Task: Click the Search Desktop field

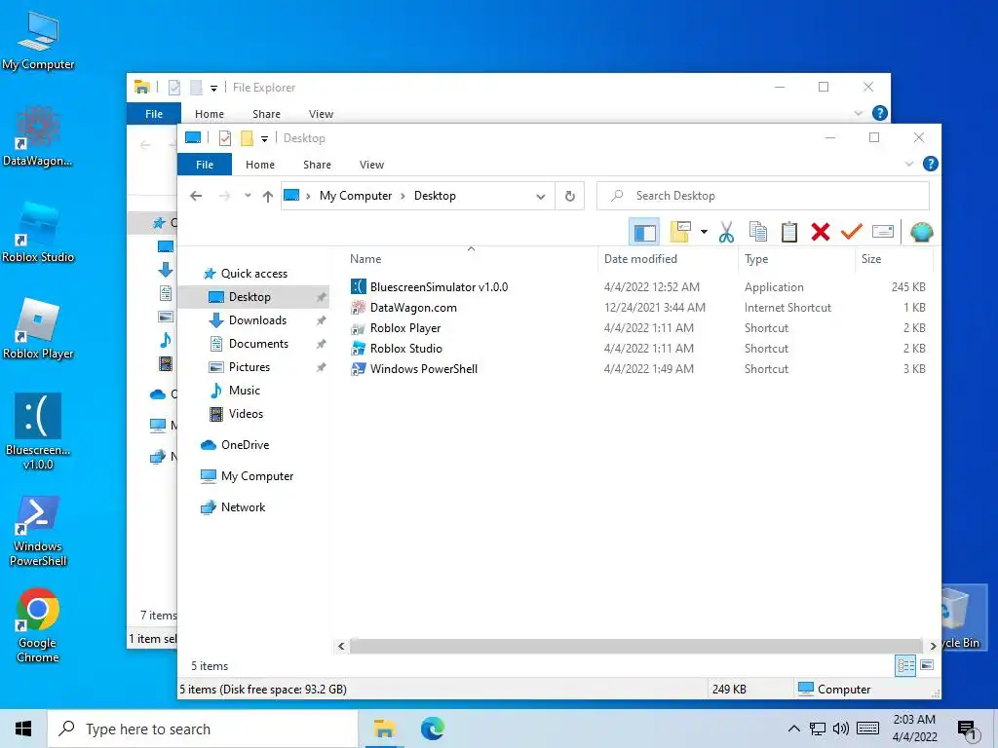Action: pyautogui.click(x=762, y=196)
